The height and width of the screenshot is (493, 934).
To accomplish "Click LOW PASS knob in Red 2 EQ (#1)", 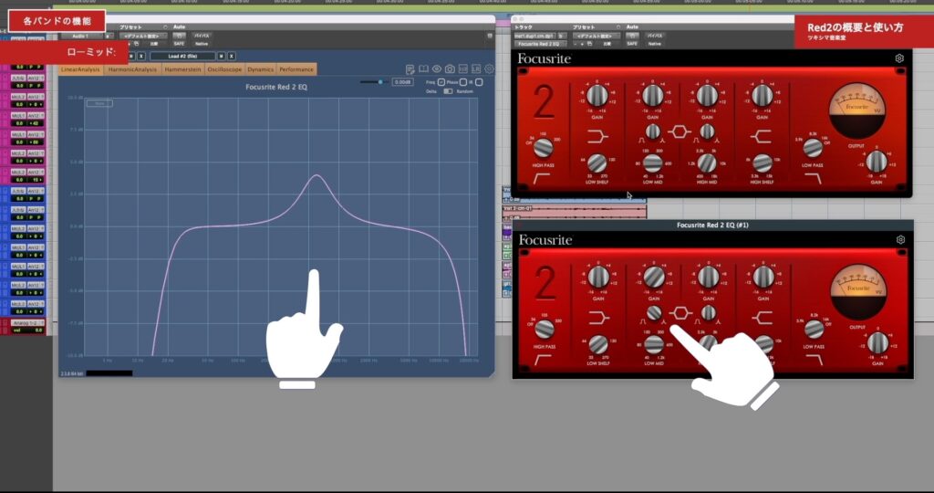I will (814, 329).
